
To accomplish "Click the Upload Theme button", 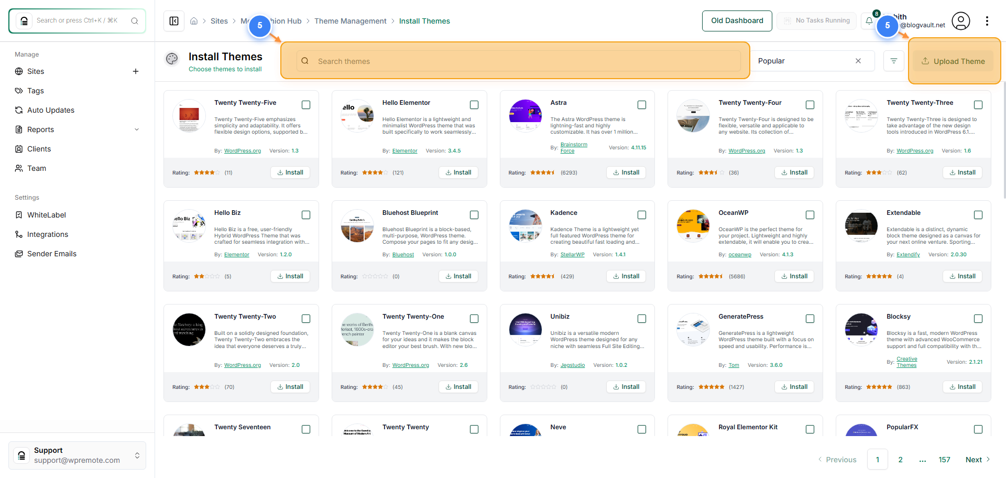I will (x=954, y=61).
